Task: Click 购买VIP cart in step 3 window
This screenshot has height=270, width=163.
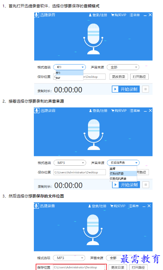Action: [118, 206]
